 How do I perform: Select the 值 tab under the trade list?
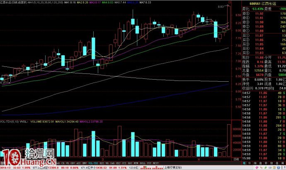(277, 163)
